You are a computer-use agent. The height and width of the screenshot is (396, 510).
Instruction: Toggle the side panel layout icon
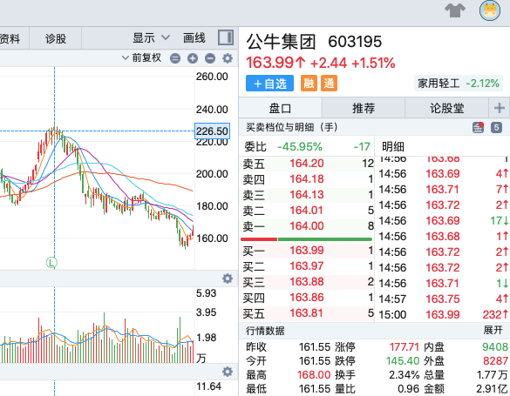(226, 37)
